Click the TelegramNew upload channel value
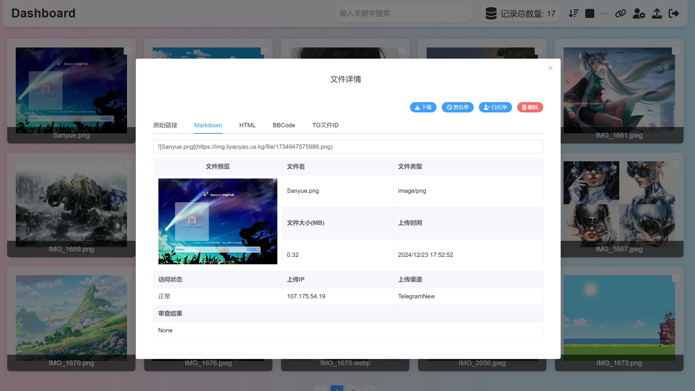This screenshot has height=391, width=695. [x=416, y=296]
